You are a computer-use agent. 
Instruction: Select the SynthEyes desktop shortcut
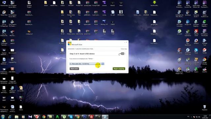[x=188, y=13]
